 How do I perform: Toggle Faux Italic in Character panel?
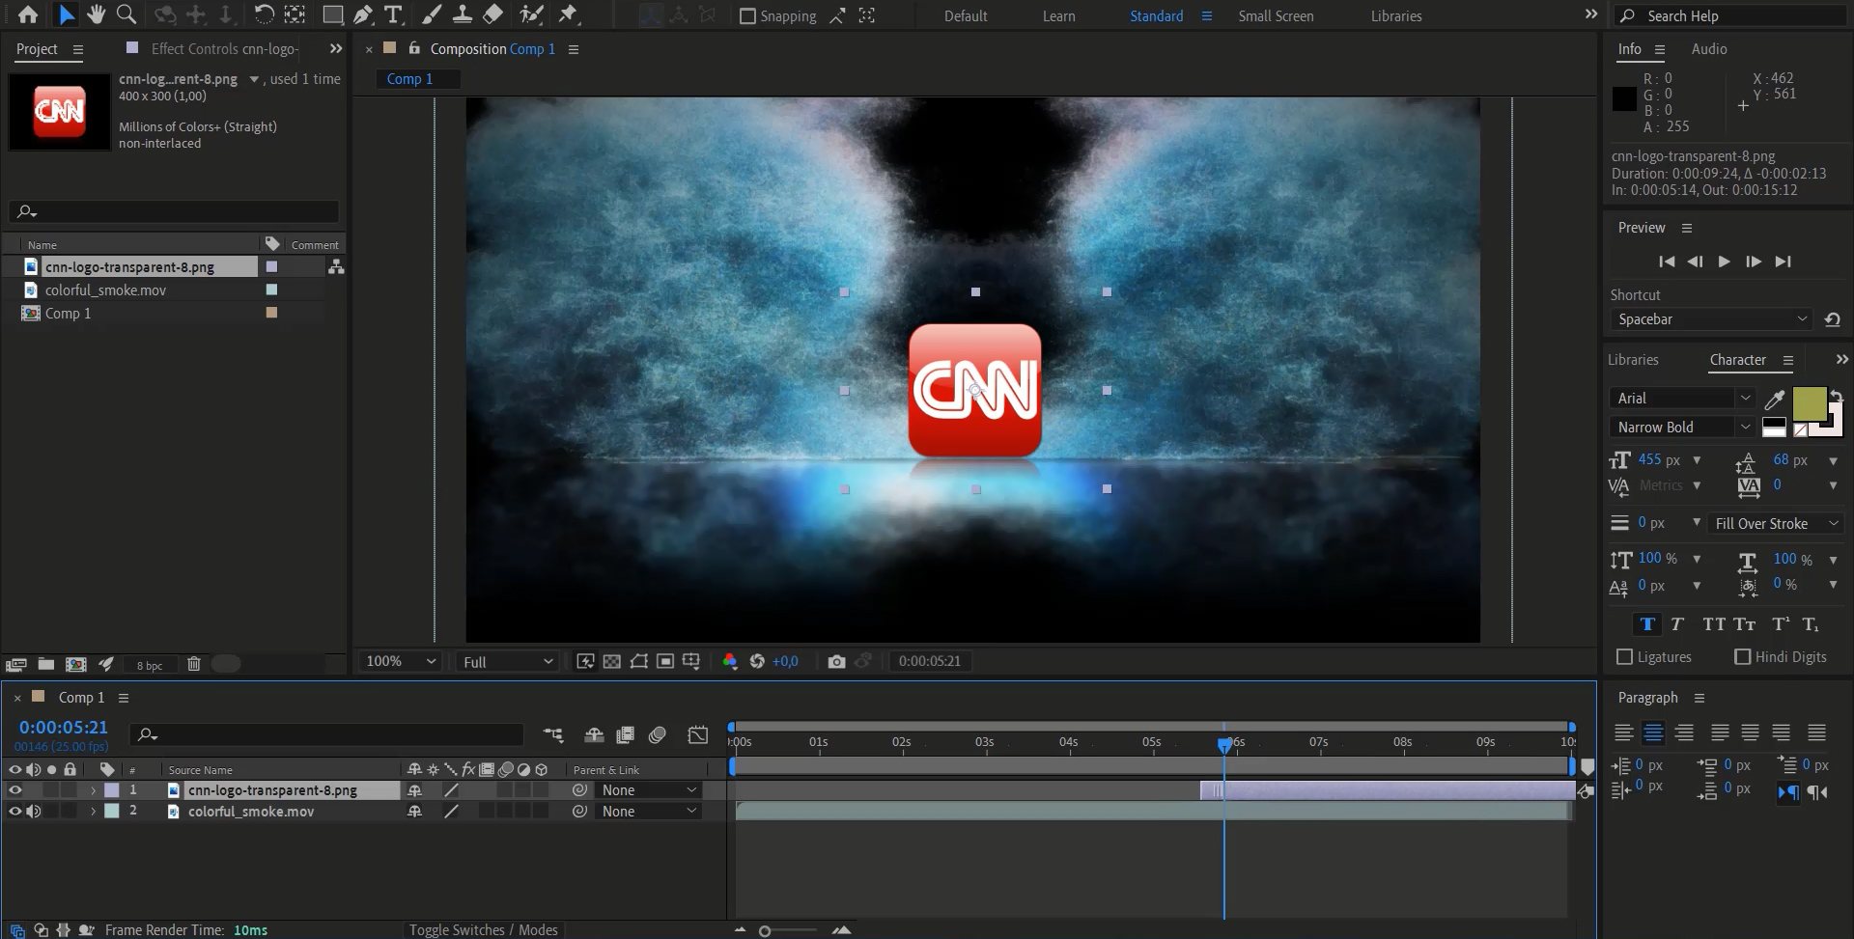[1677, 624]
